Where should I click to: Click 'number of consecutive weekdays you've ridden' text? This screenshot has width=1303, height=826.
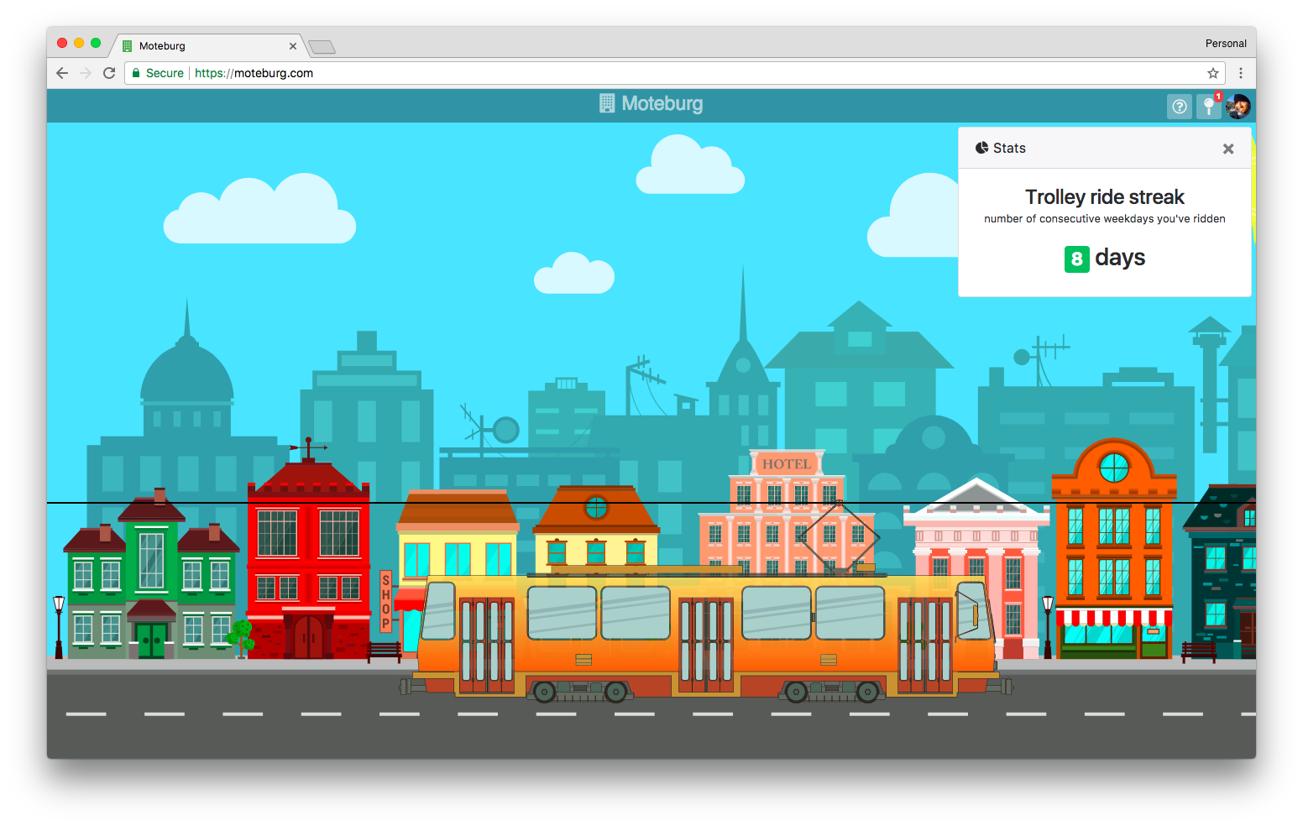[1105, 219]
